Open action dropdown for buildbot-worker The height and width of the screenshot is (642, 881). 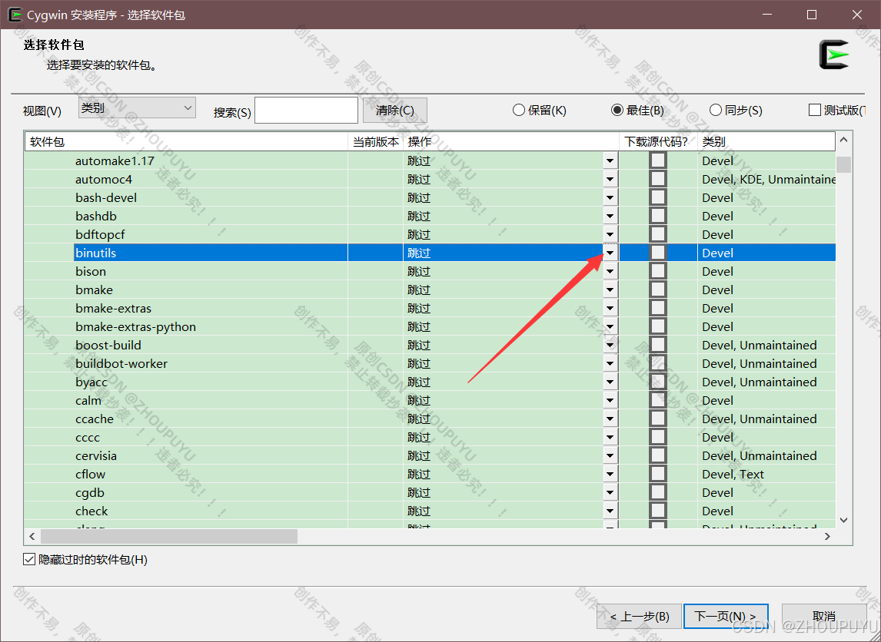(x=610, y=364)
